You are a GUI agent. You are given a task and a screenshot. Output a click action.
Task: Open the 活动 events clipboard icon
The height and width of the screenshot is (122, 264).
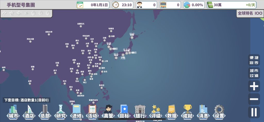tap(92, 112)
